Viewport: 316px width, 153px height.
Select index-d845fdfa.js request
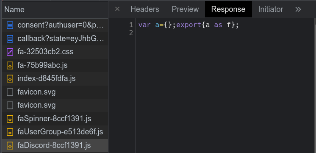(x=55, y=78)
